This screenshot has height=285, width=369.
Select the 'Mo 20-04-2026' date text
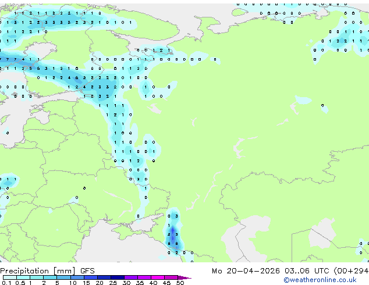pyautogui.click(x=246, y=271)
